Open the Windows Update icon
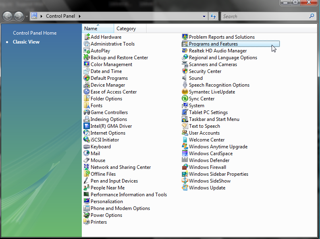 (185, 188)
